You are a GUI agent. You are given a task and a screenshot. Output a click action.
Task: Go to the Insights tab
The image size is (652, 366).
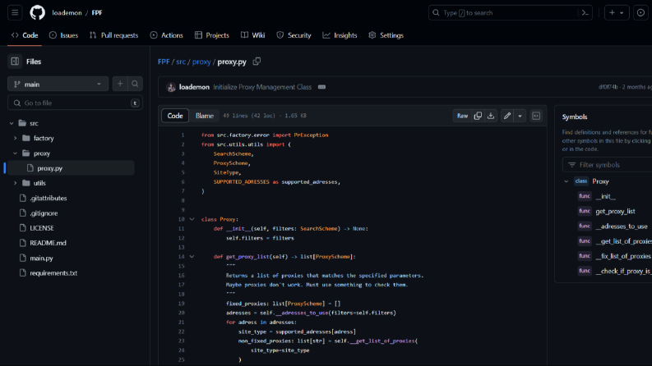[340, 35]
